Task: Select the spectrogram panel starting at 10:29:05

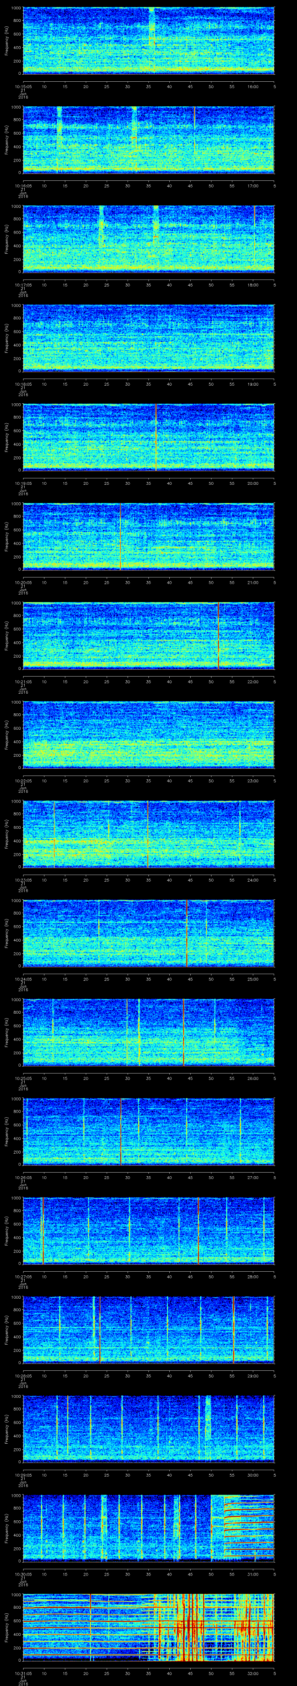Action: [x=149, y=1429]
